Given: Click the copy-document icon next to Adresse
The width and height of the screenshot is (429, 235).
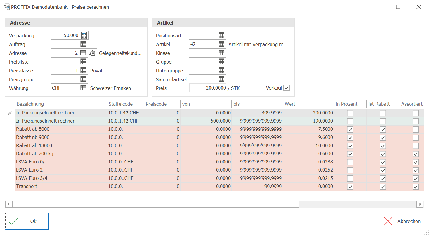Looking at the screenshot, I should click(x=92, y=53).
